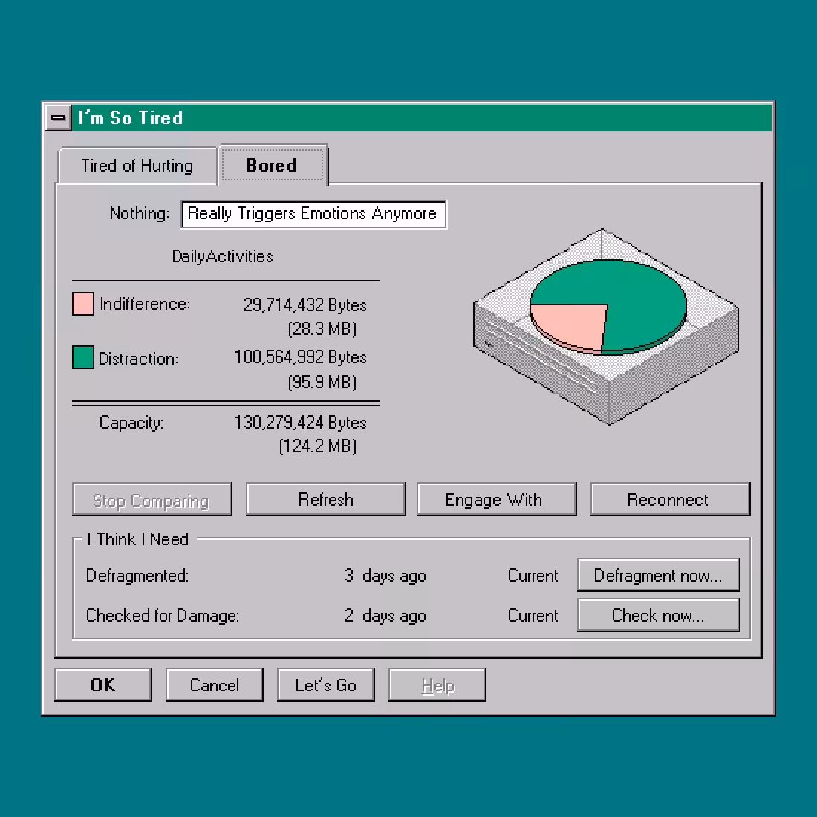
Task: Hit the Refresh button
Action: pyautogui.click(x=325, y=500)
